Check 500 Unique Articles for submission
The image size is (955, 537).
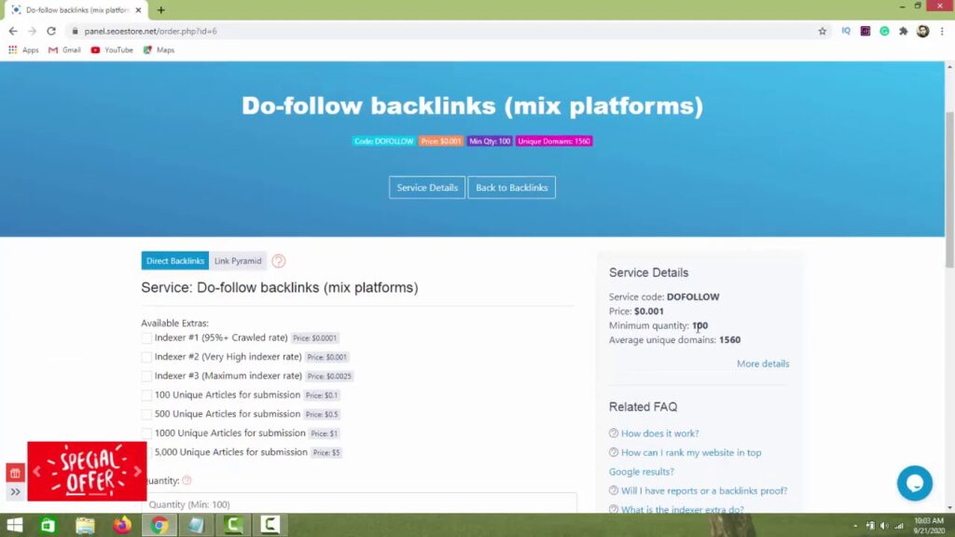(x=146, y=414)
